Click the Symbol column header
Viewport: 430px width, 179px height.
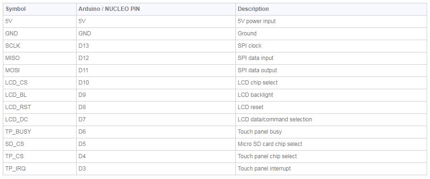click(40, 9)
